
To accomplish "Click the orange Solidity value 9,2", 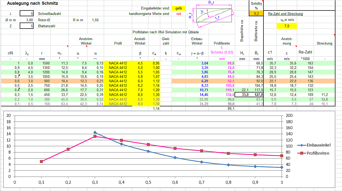I will click(x=256, y=14).
